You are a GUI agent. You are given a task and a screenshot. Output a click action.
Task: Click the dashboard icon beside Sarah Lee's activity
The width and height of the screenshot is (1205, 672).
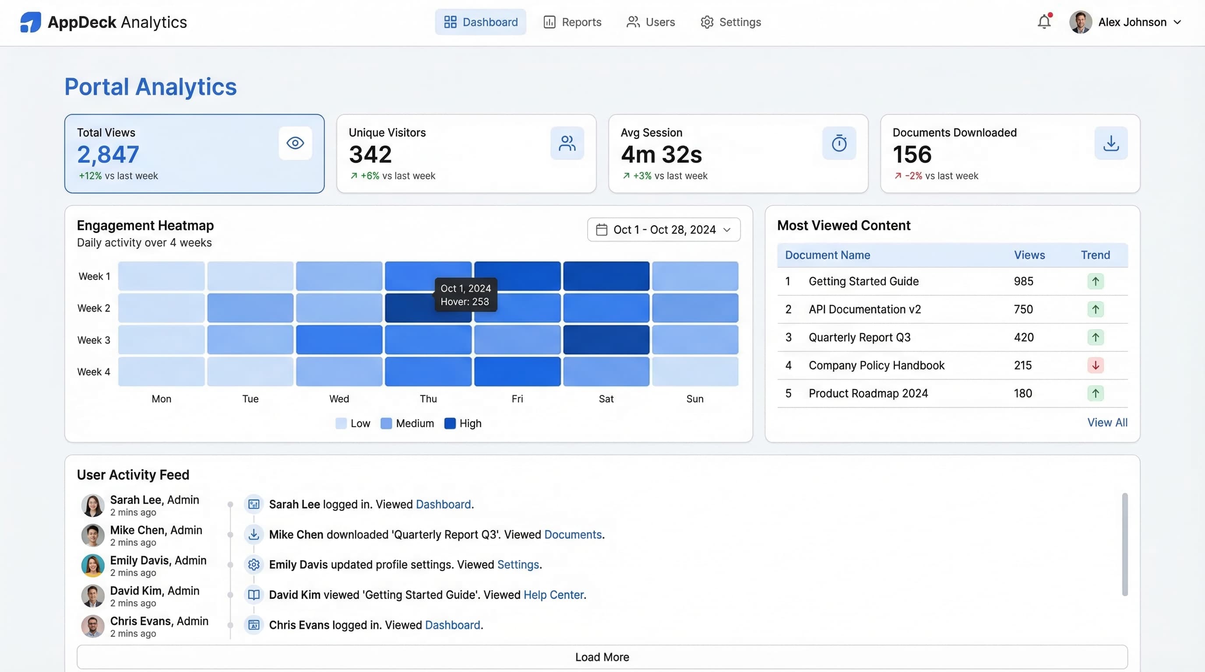tap(254, 504)
